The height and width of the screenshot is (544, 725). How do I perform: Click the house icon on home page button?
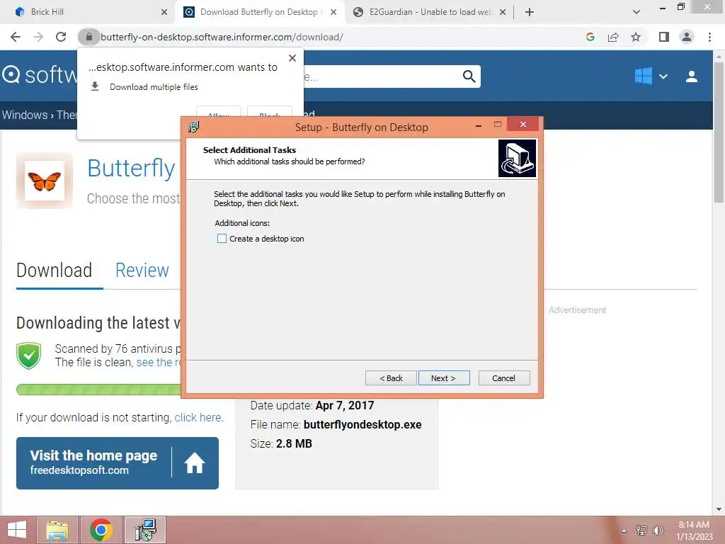(195, 463)
